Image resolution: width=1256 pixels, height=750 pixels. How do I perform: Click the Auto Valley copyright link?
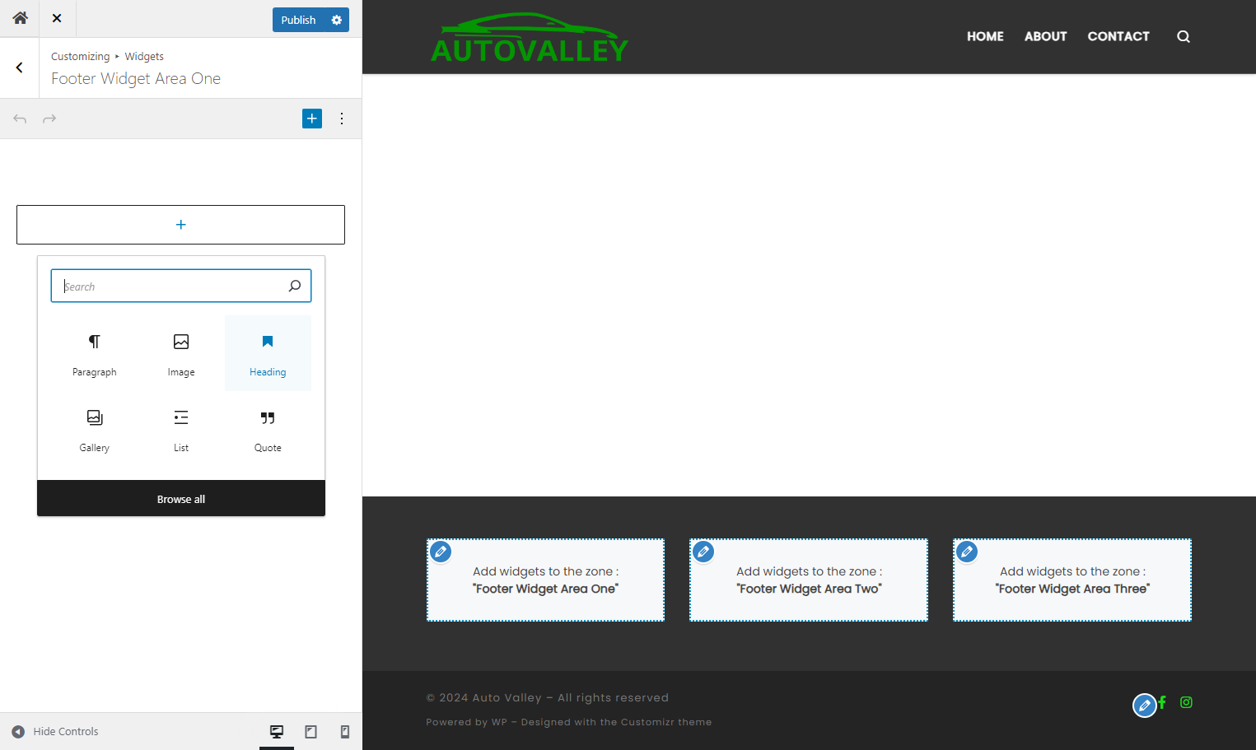(507, 697)
